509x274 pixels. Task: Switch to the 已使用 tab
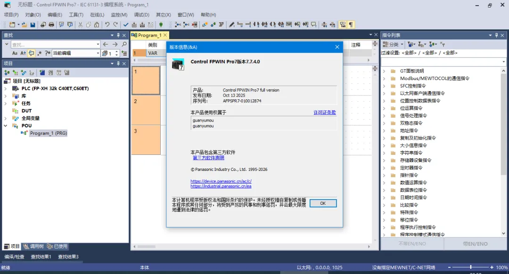pos(57,246)
